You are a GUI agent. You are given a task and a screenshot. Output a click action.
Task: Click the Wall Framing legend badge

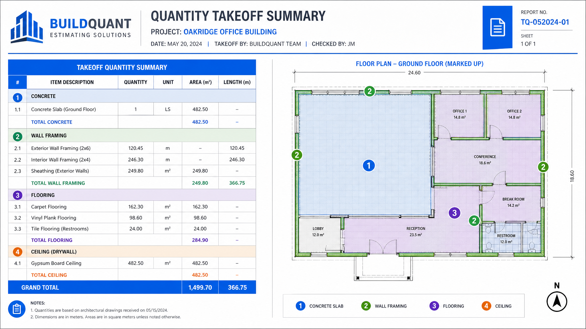click(366, 306)
